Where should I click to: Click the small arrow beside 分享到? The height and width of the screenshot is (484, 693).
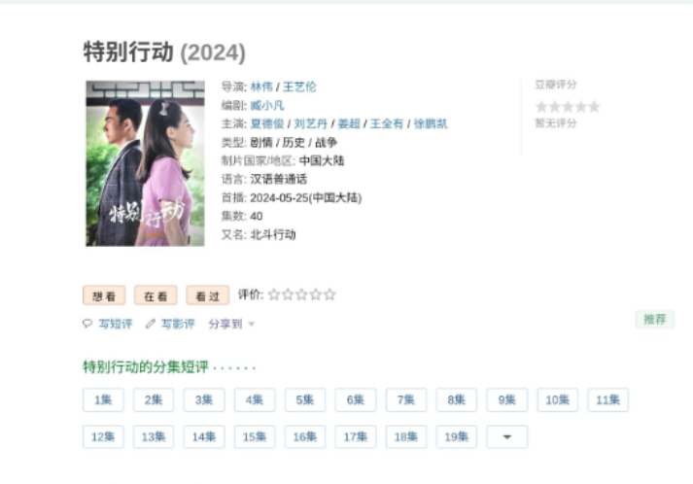tap(252, 324)
